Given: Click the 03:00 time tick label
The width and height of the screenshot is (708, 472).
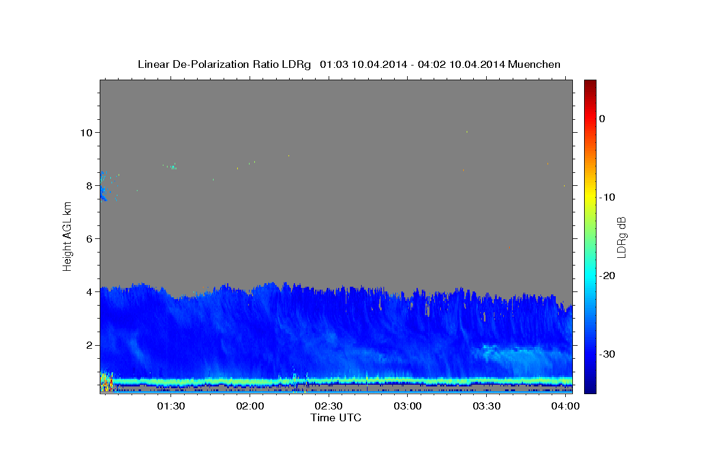Looking at the screenshot, I should click(408, 406).
